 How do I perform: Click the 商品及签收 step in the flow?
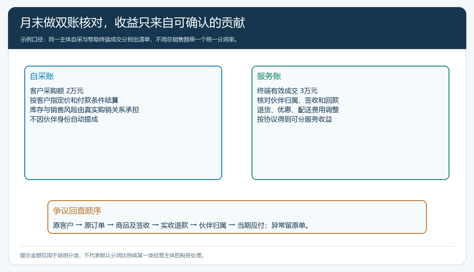[x=133, y=225]
